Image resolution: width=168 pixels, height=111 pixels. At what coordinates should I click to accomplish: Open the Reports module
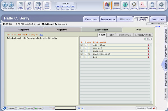coord(134,5)
